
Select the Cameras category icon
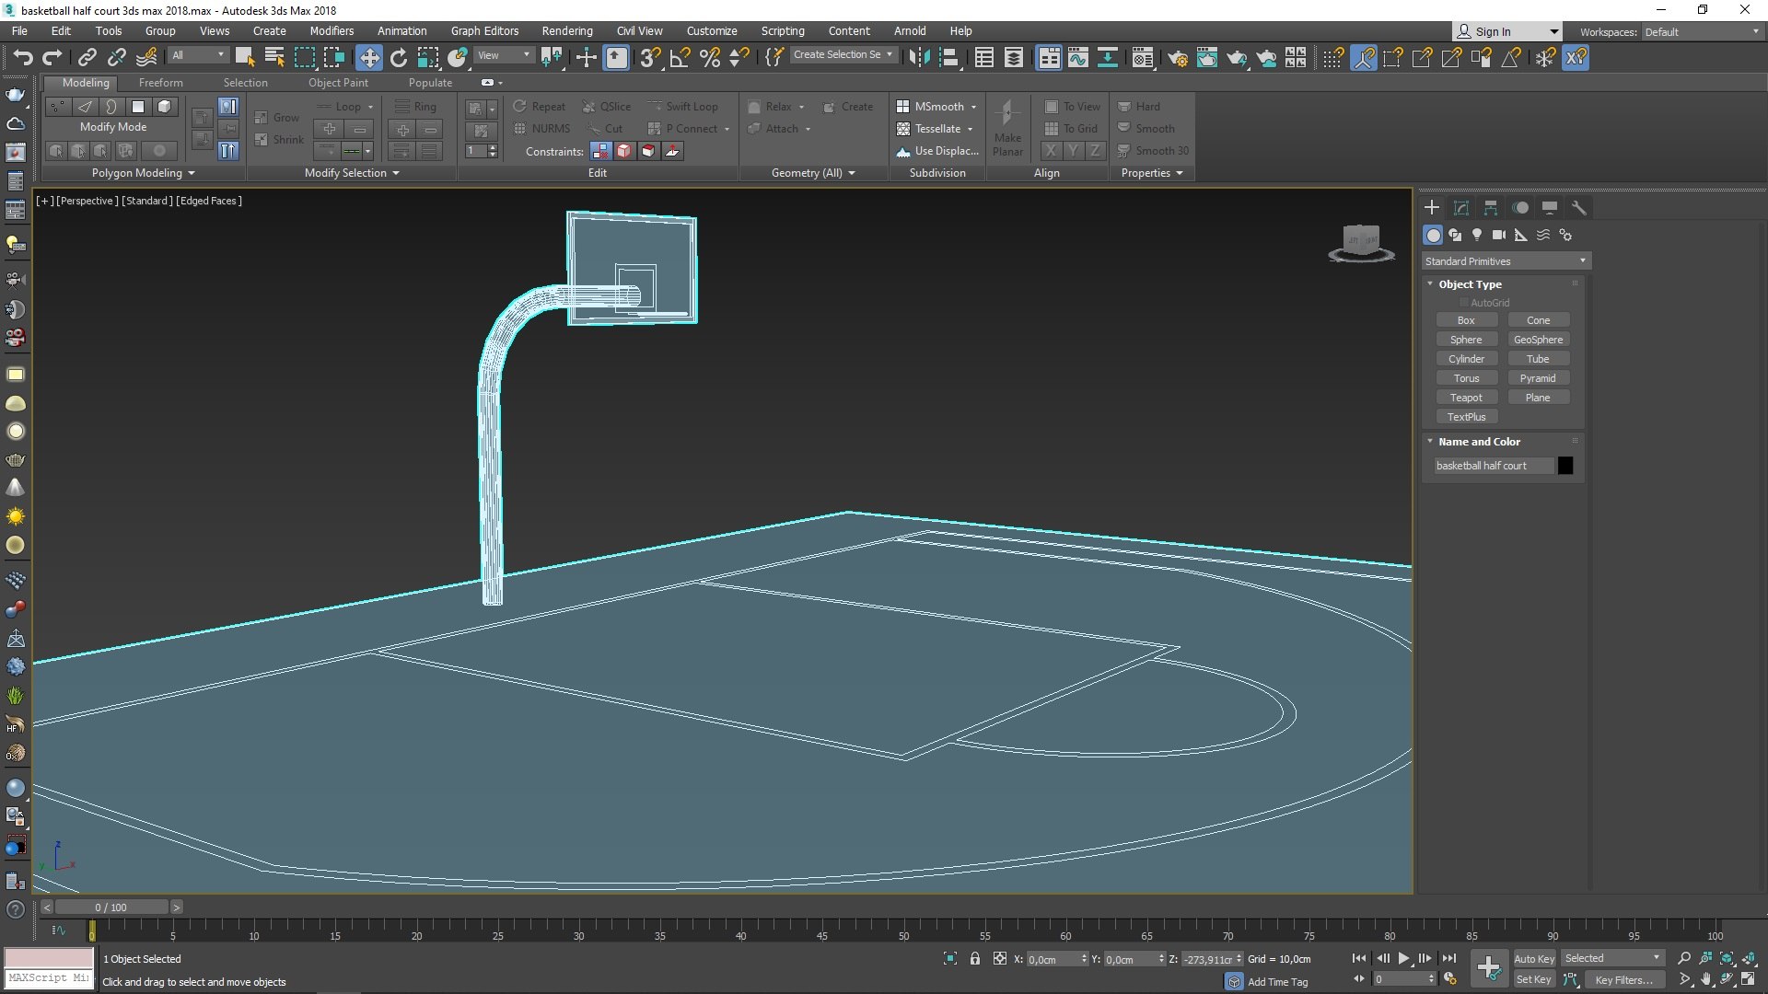1499,235
